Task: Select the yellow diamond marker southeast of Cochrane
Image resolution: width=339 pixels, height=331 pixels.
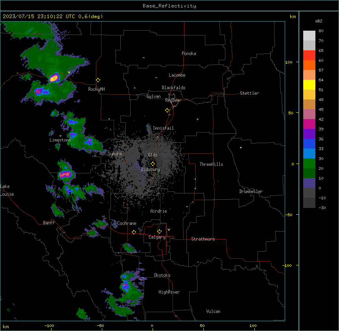Action: coord(134,232)
